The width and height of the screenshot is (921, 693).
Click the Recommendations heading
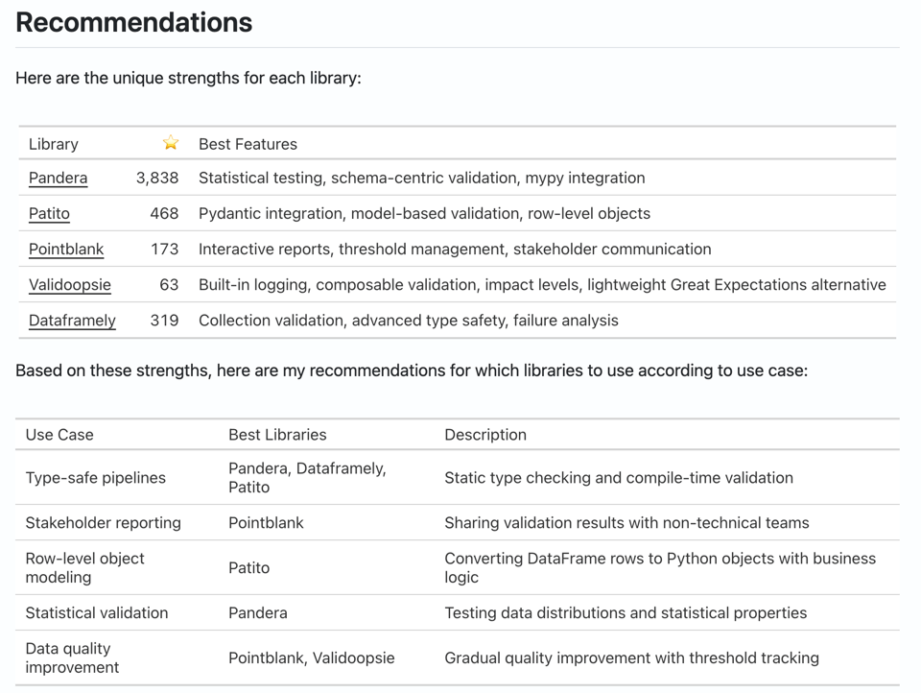(134, 22)
